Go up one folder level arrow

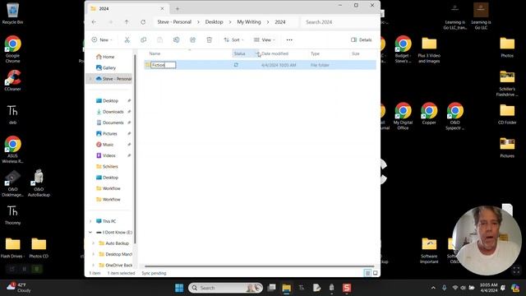(x=127, y=22)
